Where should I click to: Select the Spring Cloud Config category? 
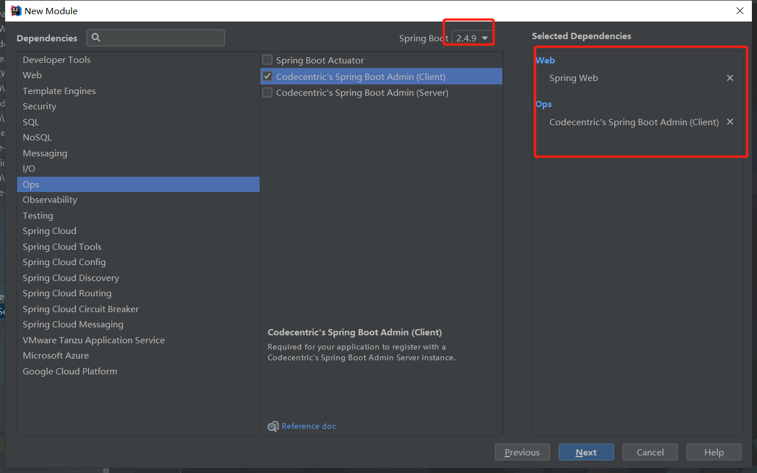(138, 262)
